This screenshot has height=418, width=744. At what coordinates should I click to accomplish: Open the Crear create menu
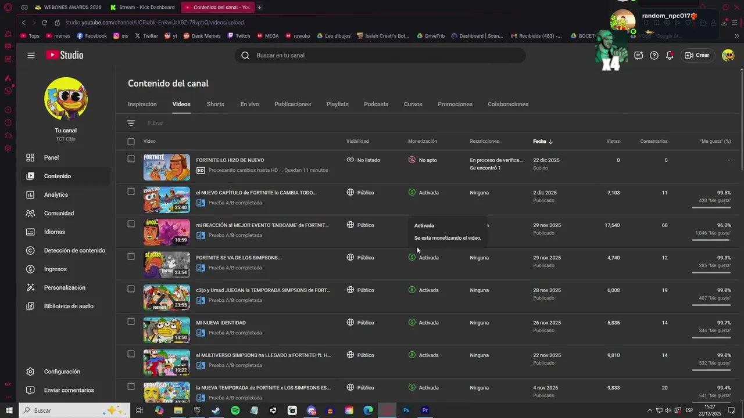tap(697, 55)
